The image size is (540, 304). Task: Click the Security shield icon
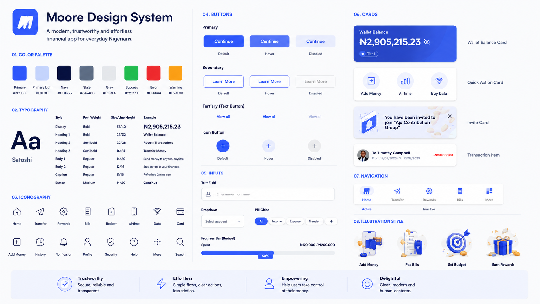pyautogui.click(x=111, y=242)
